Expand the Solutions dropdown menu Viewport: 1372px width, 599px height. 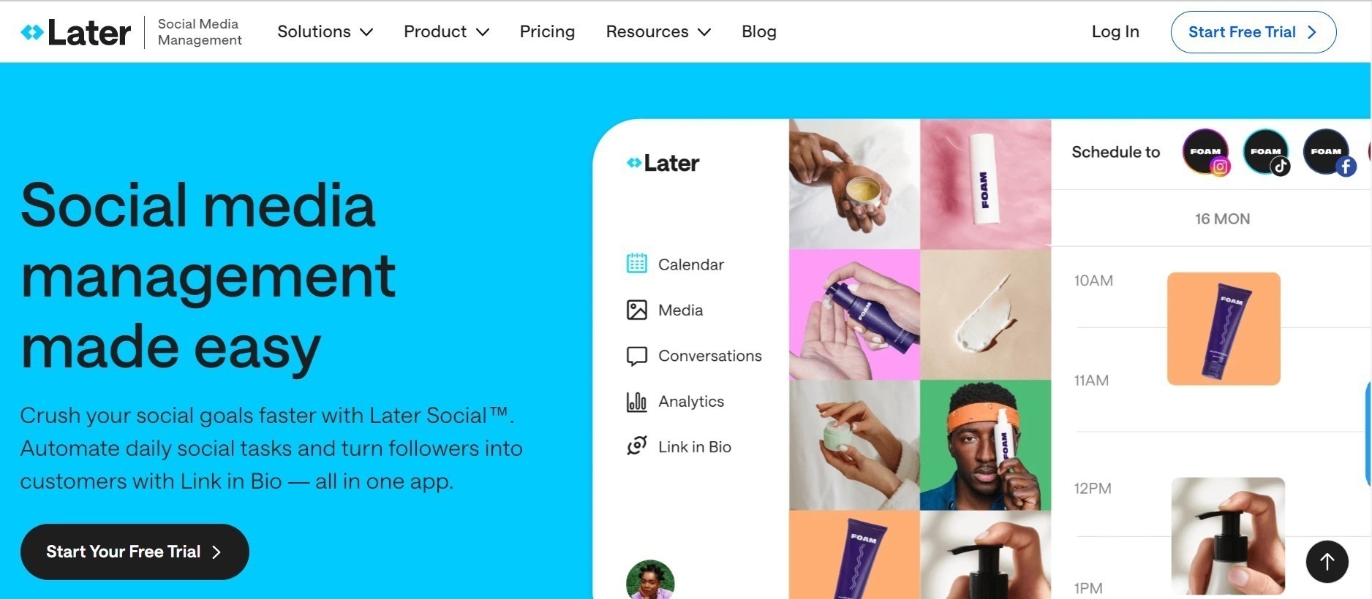pyautogui.click(x=325, y=31)
